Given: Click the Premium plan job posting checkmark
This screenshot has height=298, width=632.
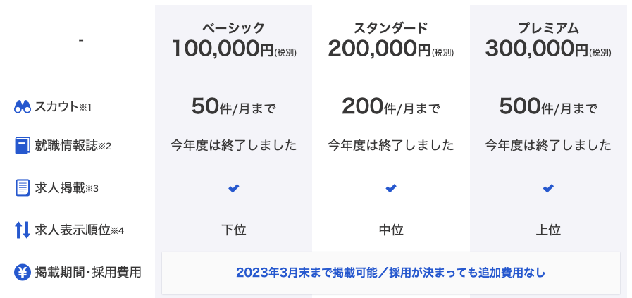Looking at the screenshot, I should coord(548,188).
